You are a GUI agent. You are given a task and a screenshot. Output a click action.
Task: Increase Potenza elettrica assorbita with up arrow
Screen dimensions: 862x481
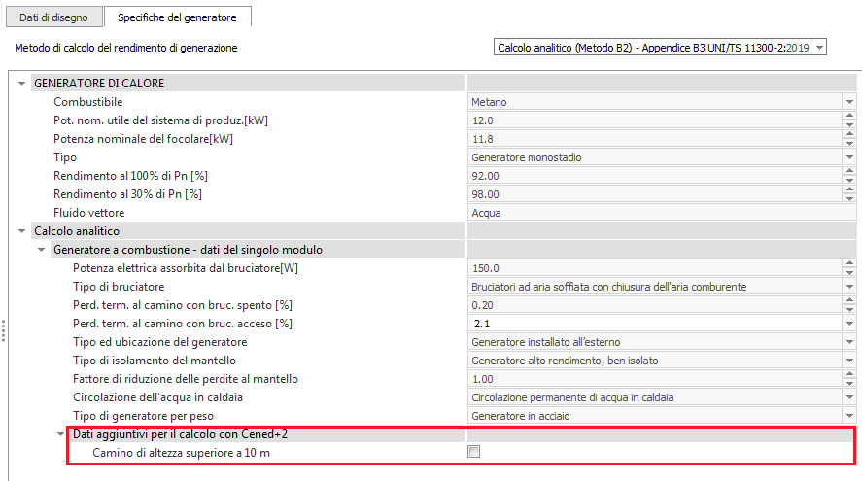point(848,264)
